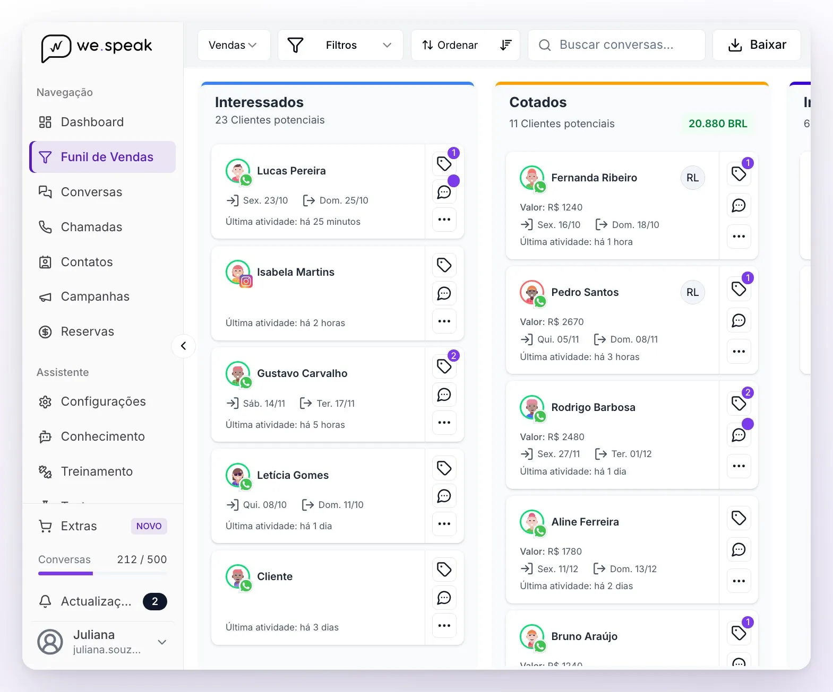Viewport: 833px width, 692px height.
Task: Open Conversas in the sidebar
Action: [102, 192]
